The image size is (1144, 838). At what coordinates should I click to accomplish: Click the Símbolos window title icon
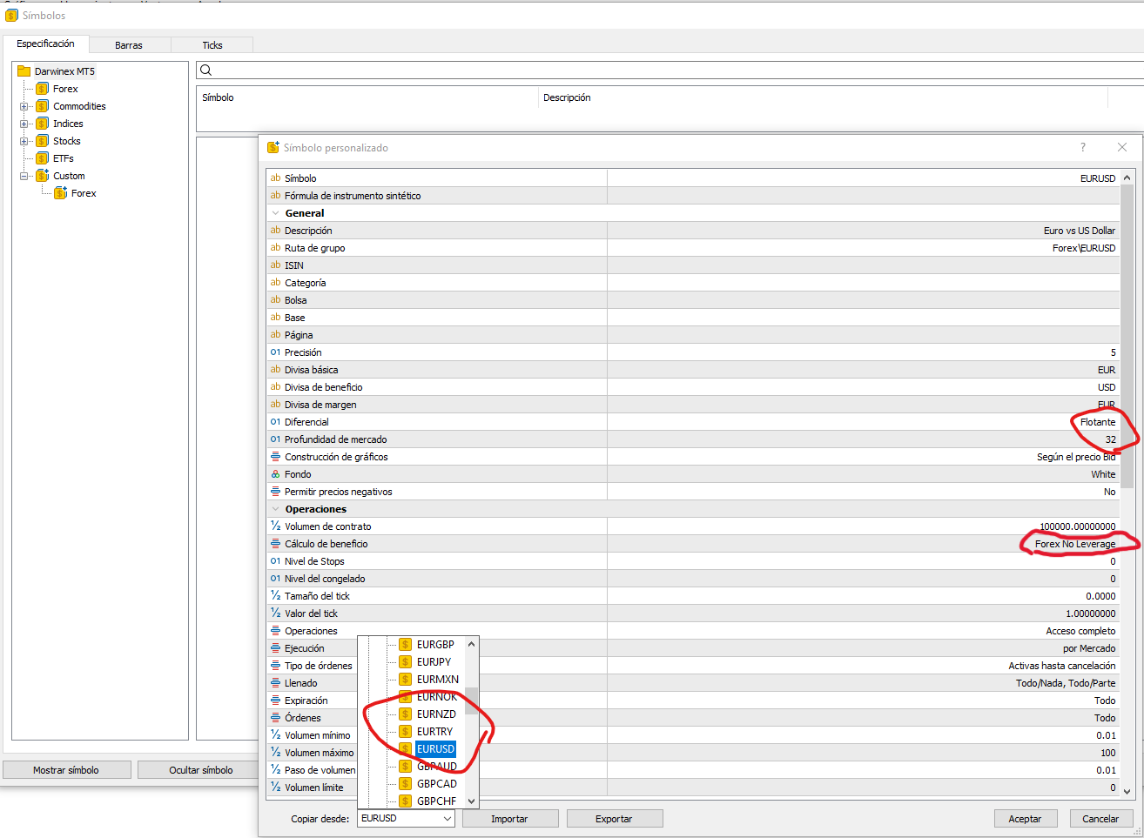(11, 16)
